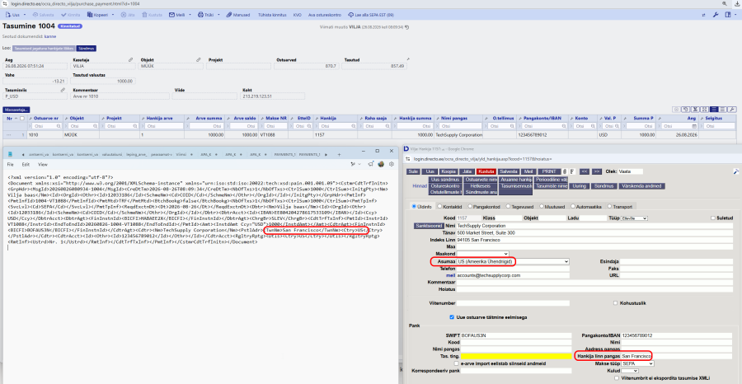Click KVO in payment toolbar
Viewport: 742px width, 384px height.
297,15
